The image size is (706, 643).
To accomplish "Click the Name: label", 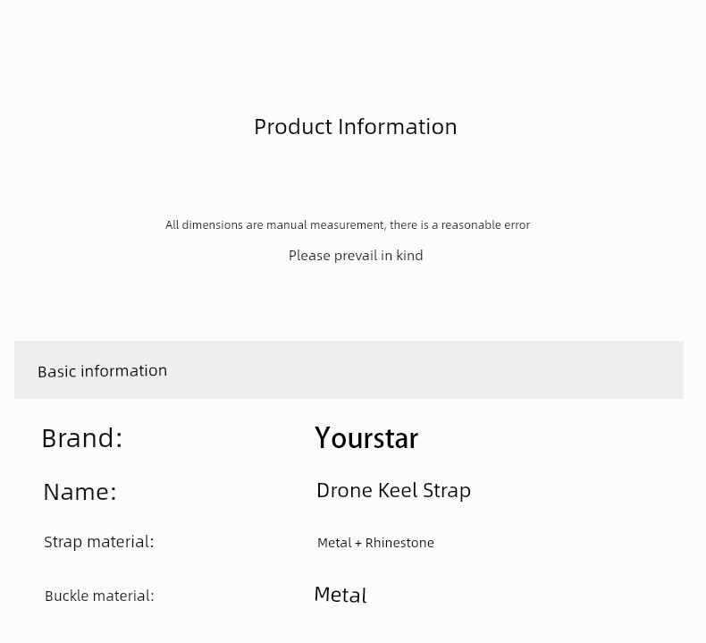I will [x=80, y=492].
